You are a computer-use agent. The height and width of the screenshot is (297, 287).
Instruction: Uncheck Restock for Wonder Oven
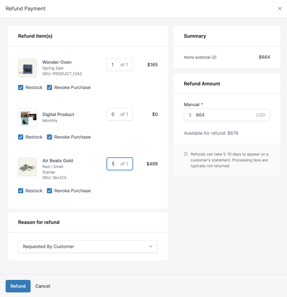point(21,88)
